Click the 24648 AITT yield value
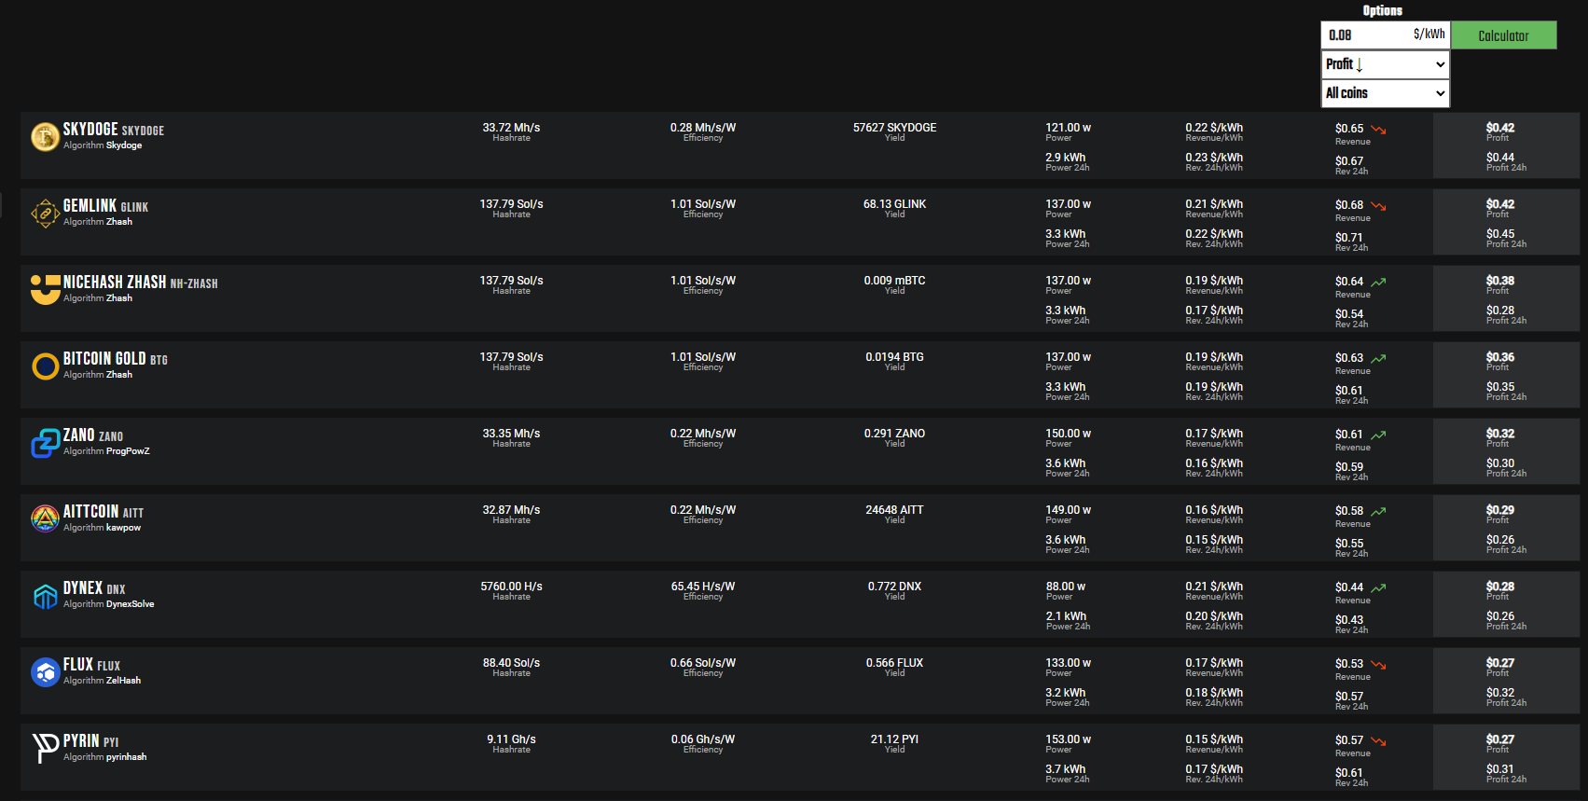1588x801 pixels. click(894, 510)
